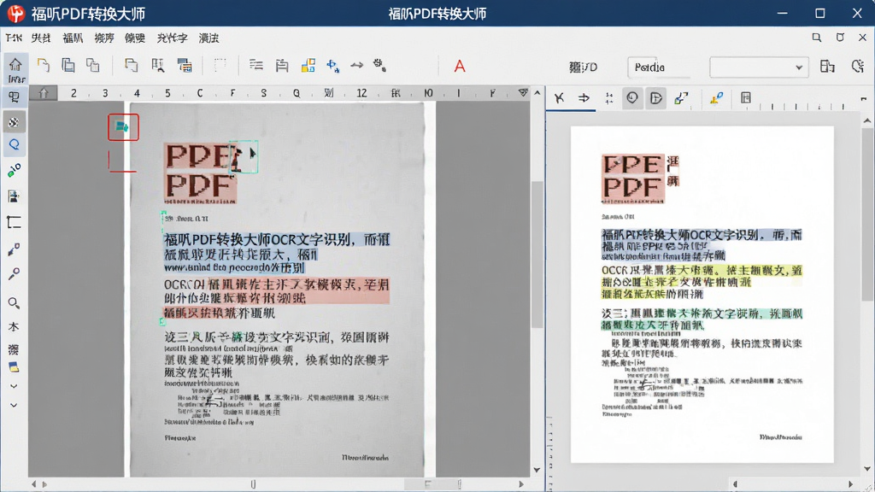This screenshot has height=492, width=875.
Task: Click the Foxit logo in the title bar
Action: pos(15,14)
